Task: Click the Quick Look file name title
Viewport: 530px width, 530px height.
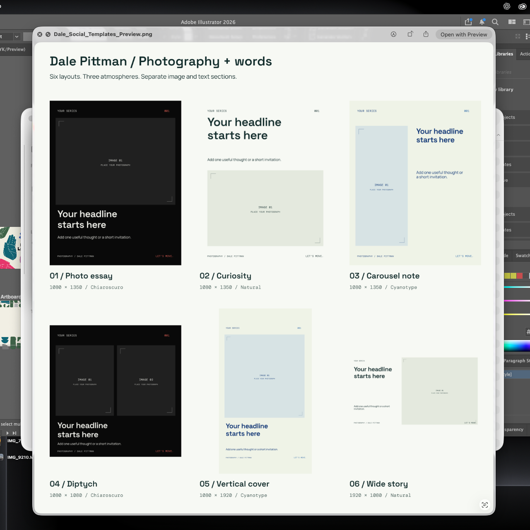Action: point(103,34)
